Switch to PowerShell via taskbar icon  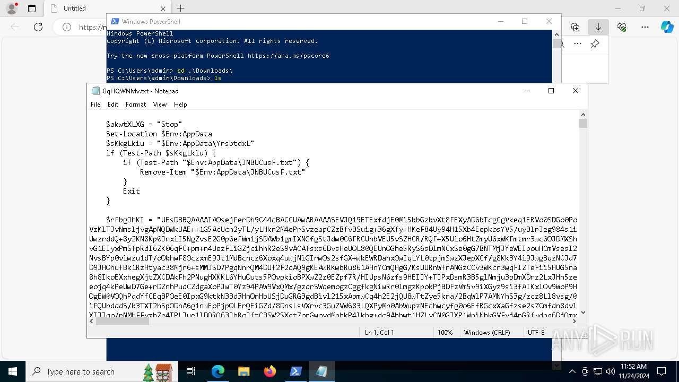[x=296, y=371]
